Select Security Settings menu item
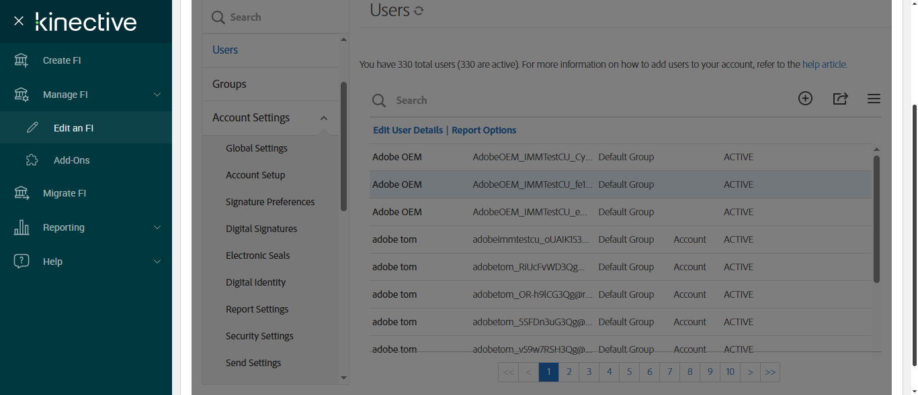918x395 pixels. coord(259,336)
